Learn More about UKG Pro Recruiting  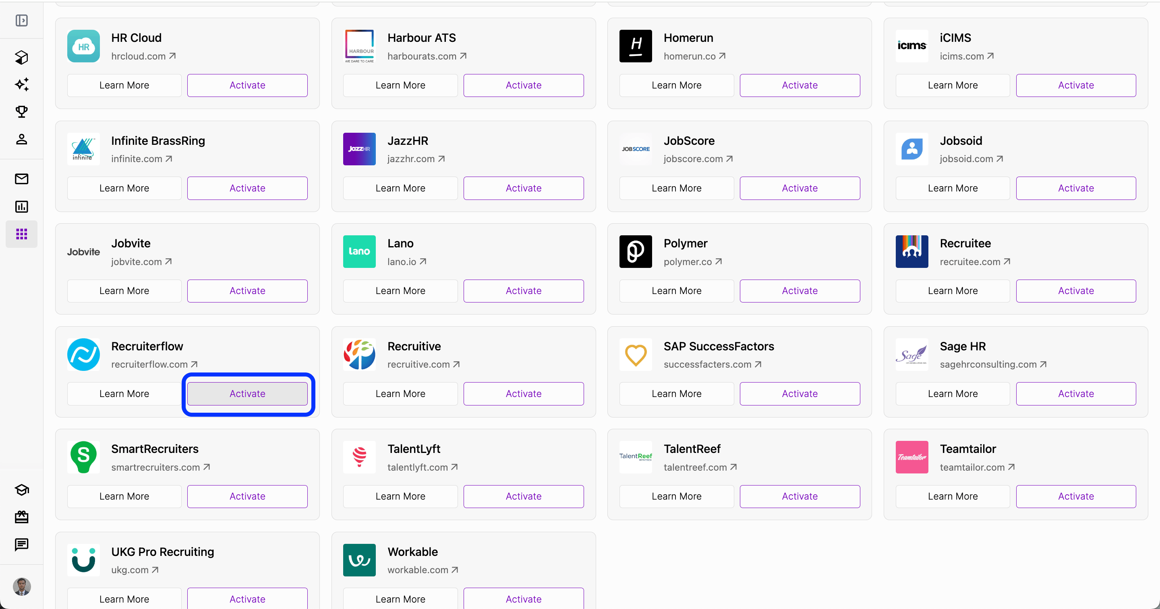click(x=124, y=598)
